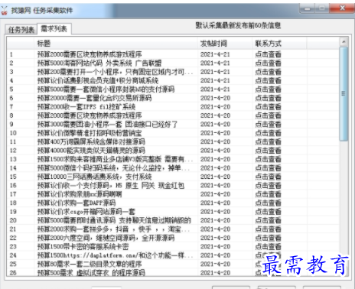Select row 3 about 预算200需要打开一个小程序
This screenshot has height=289, width=355.
tap(115, 72)
